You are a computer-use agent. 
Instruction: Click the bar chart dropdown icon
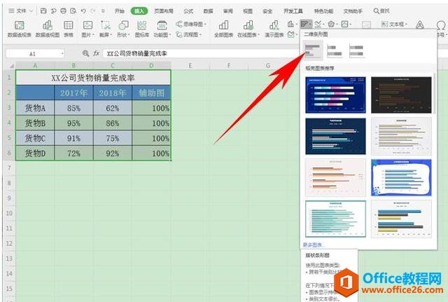coord(306,25)
